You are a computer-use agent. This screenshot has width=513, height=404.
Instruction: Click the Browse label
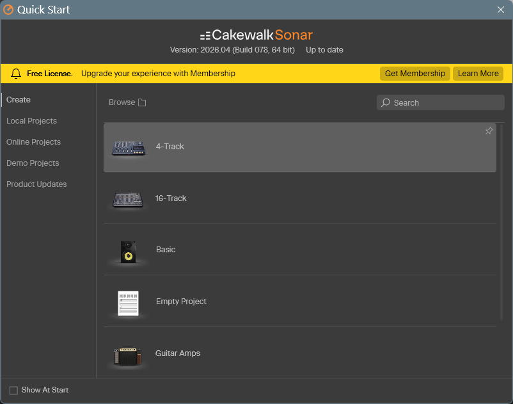(122, 102)
